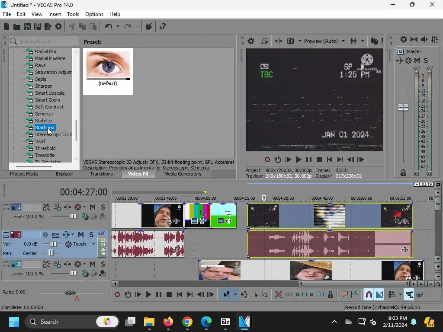Open Master bus audio properties gear

pyautogui.click(x=404, y=39)
